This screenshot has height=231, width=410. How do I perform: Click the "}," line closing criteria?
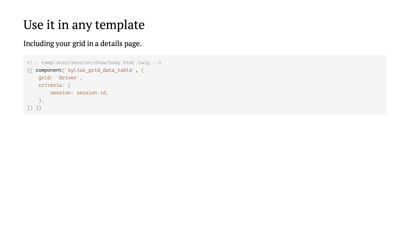pyautogui.click(x=41, y=100)
